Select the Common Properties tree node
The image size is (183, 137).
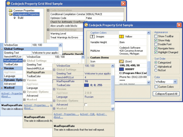point(24,11)
